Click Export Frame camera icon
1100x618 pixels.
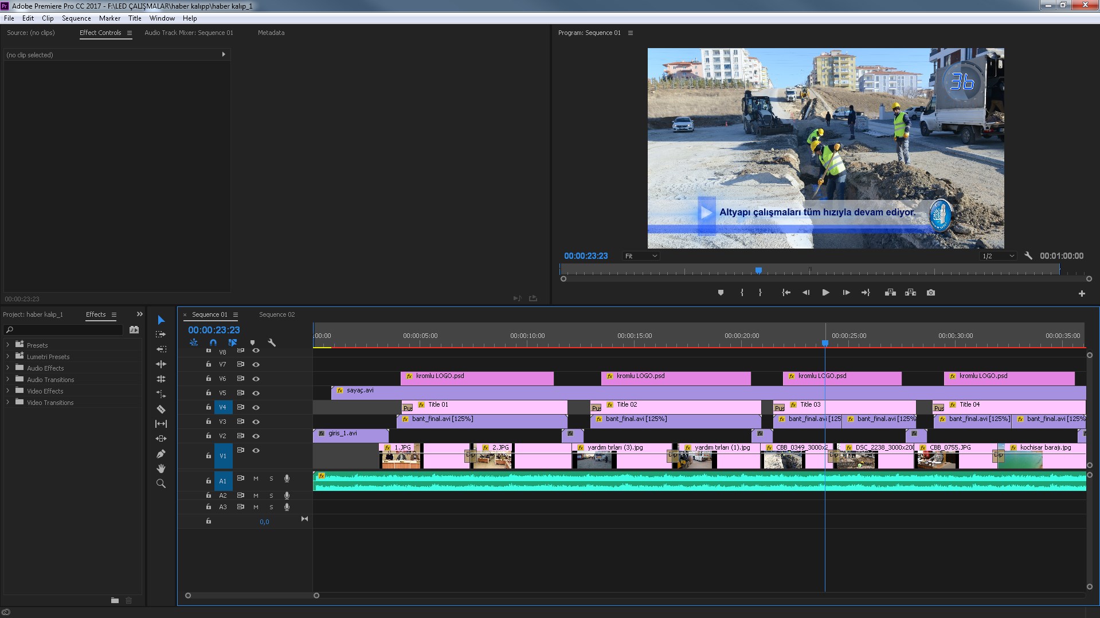pyautogui.click(x=931, y=293)
